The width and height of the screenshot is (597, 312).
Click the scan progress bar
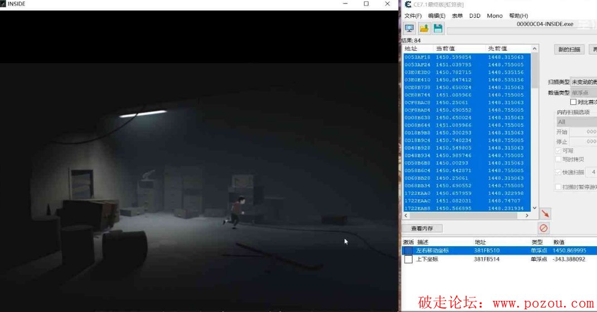point(522,31)
